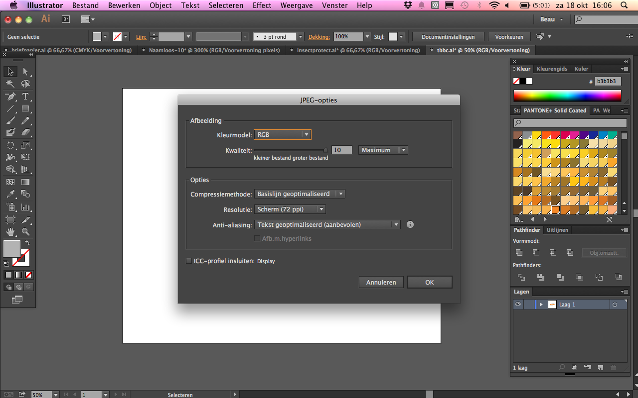
Task: Click the anti-aliasing info icon
Action: (x=410, y=224)
